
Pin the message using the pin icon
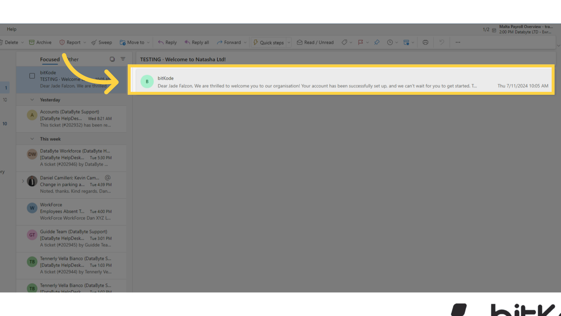pyautogui.click(x=377, y=42)
